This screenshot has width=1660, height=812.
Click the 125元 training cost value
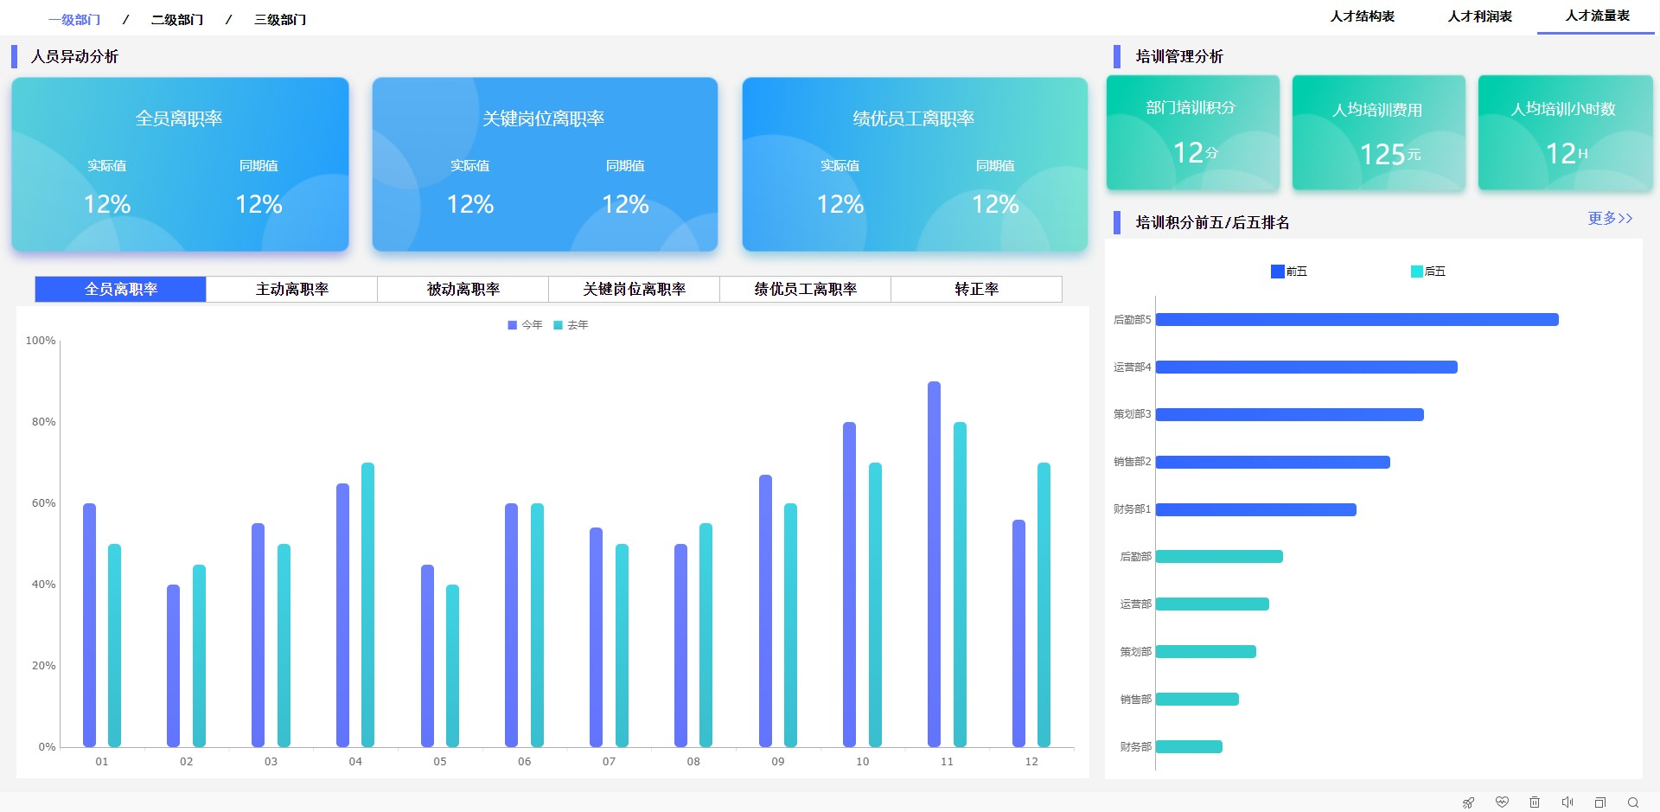[x=1390, y=154]
